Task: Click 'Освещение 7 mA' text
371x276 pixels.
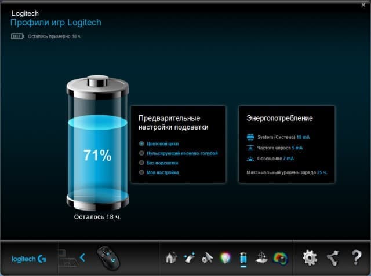Action: tap(275, 159)
